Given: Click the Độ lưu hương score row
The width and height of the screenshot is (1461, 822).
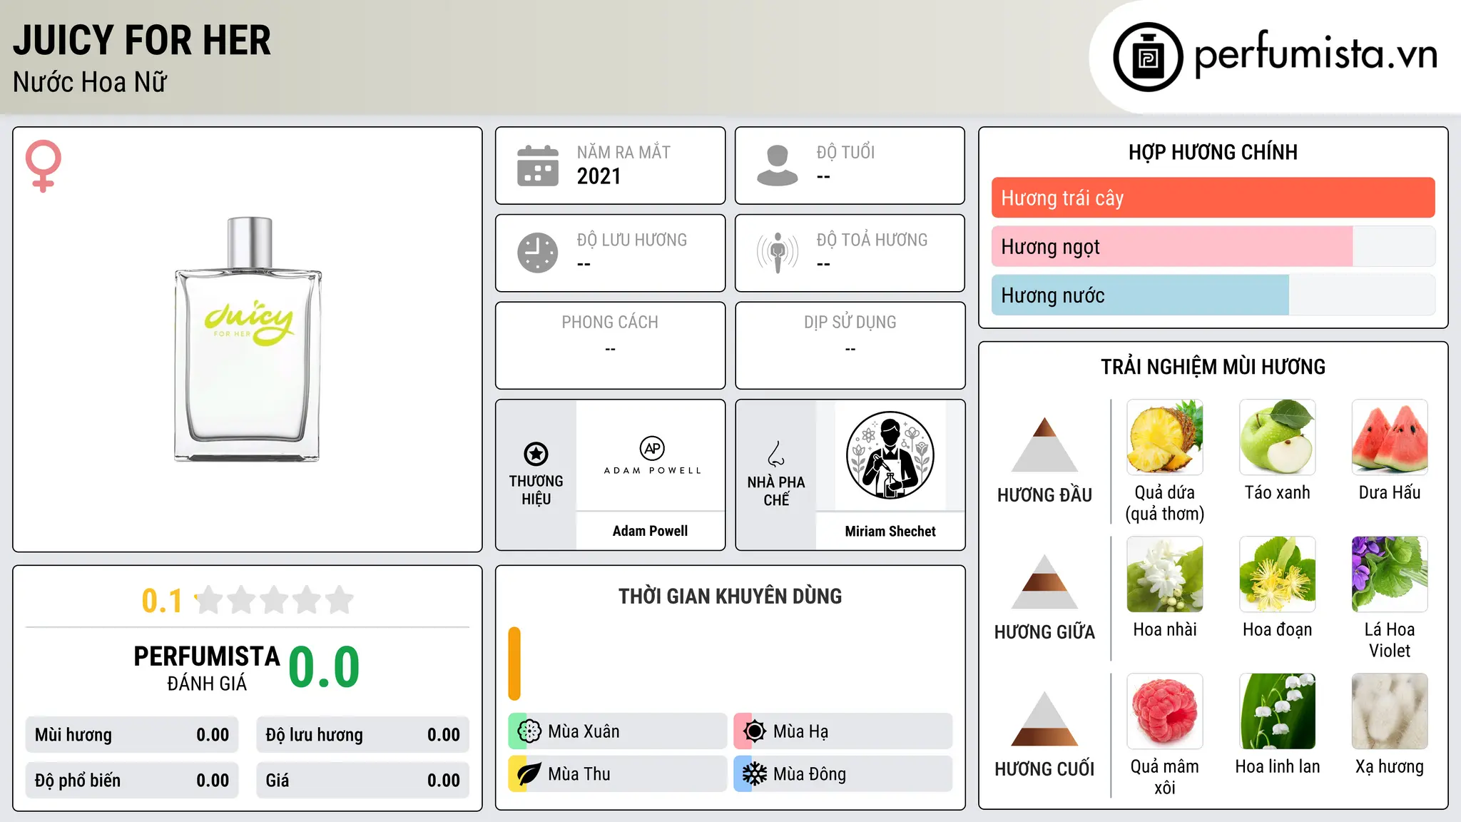Looking at the screenshot, I should click(363, 735).
